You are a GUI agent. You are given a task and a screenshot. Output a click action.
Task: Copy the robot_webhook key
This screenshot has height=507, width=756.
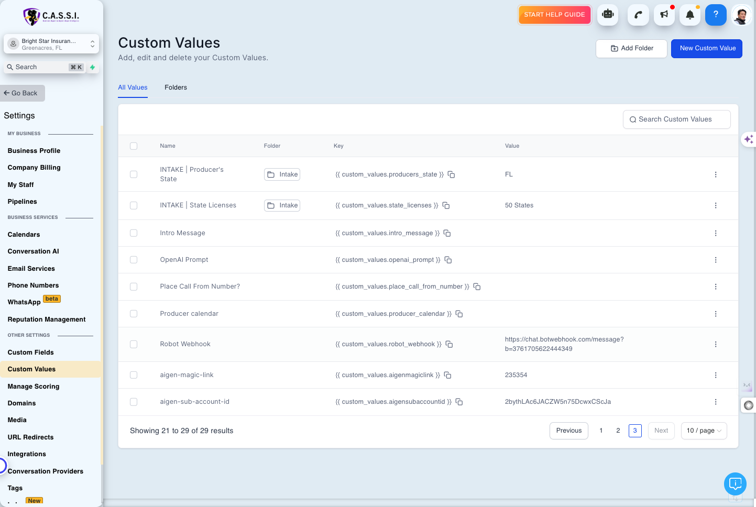coord(449,344)
